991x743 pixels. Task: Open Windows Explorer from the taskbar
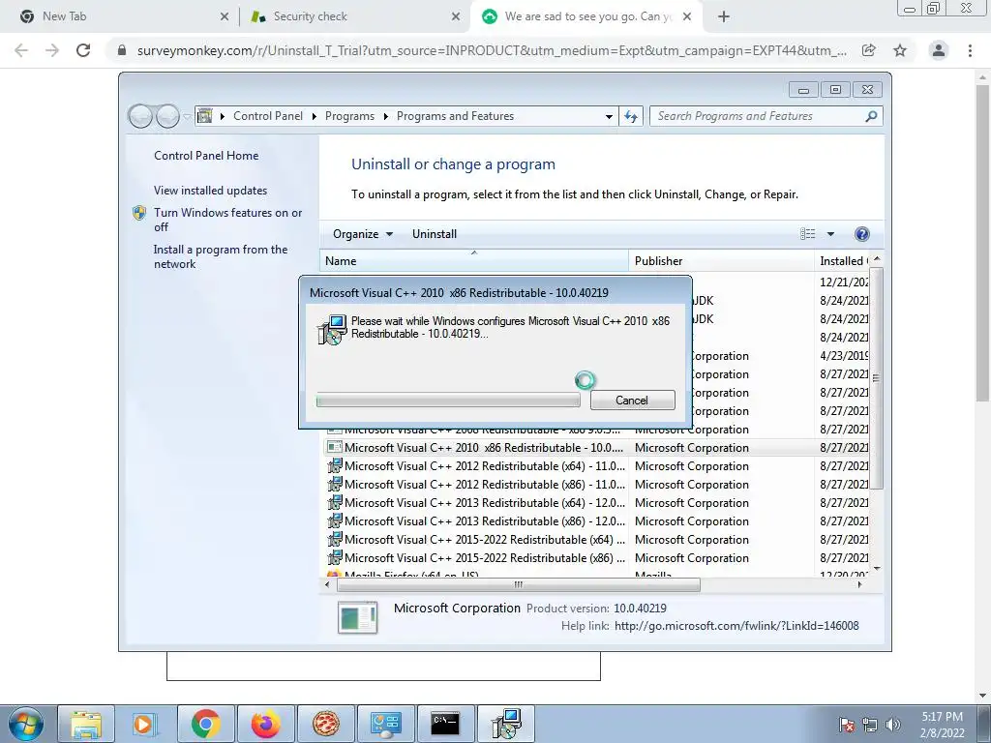pyautogui.click(x=86, y=724)
